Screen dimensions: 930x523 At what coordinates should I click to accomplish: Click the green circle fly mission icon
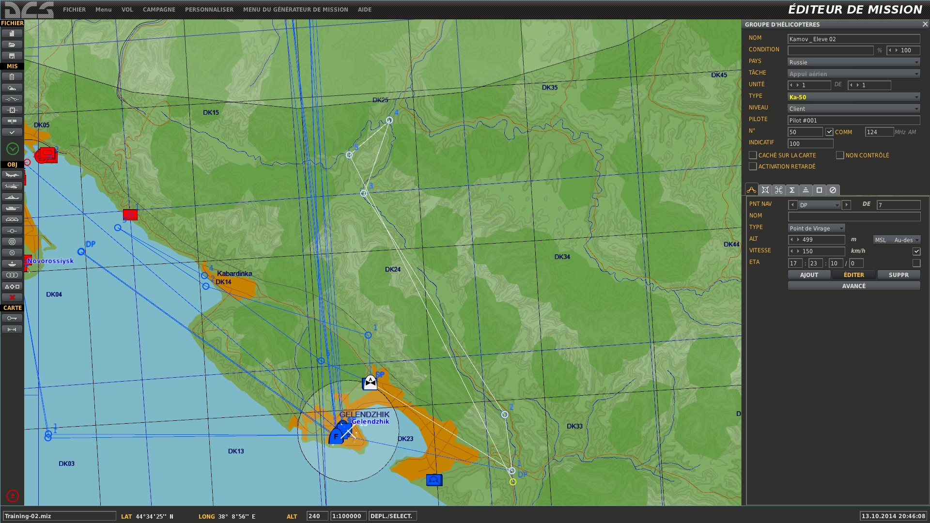point(13,149)
